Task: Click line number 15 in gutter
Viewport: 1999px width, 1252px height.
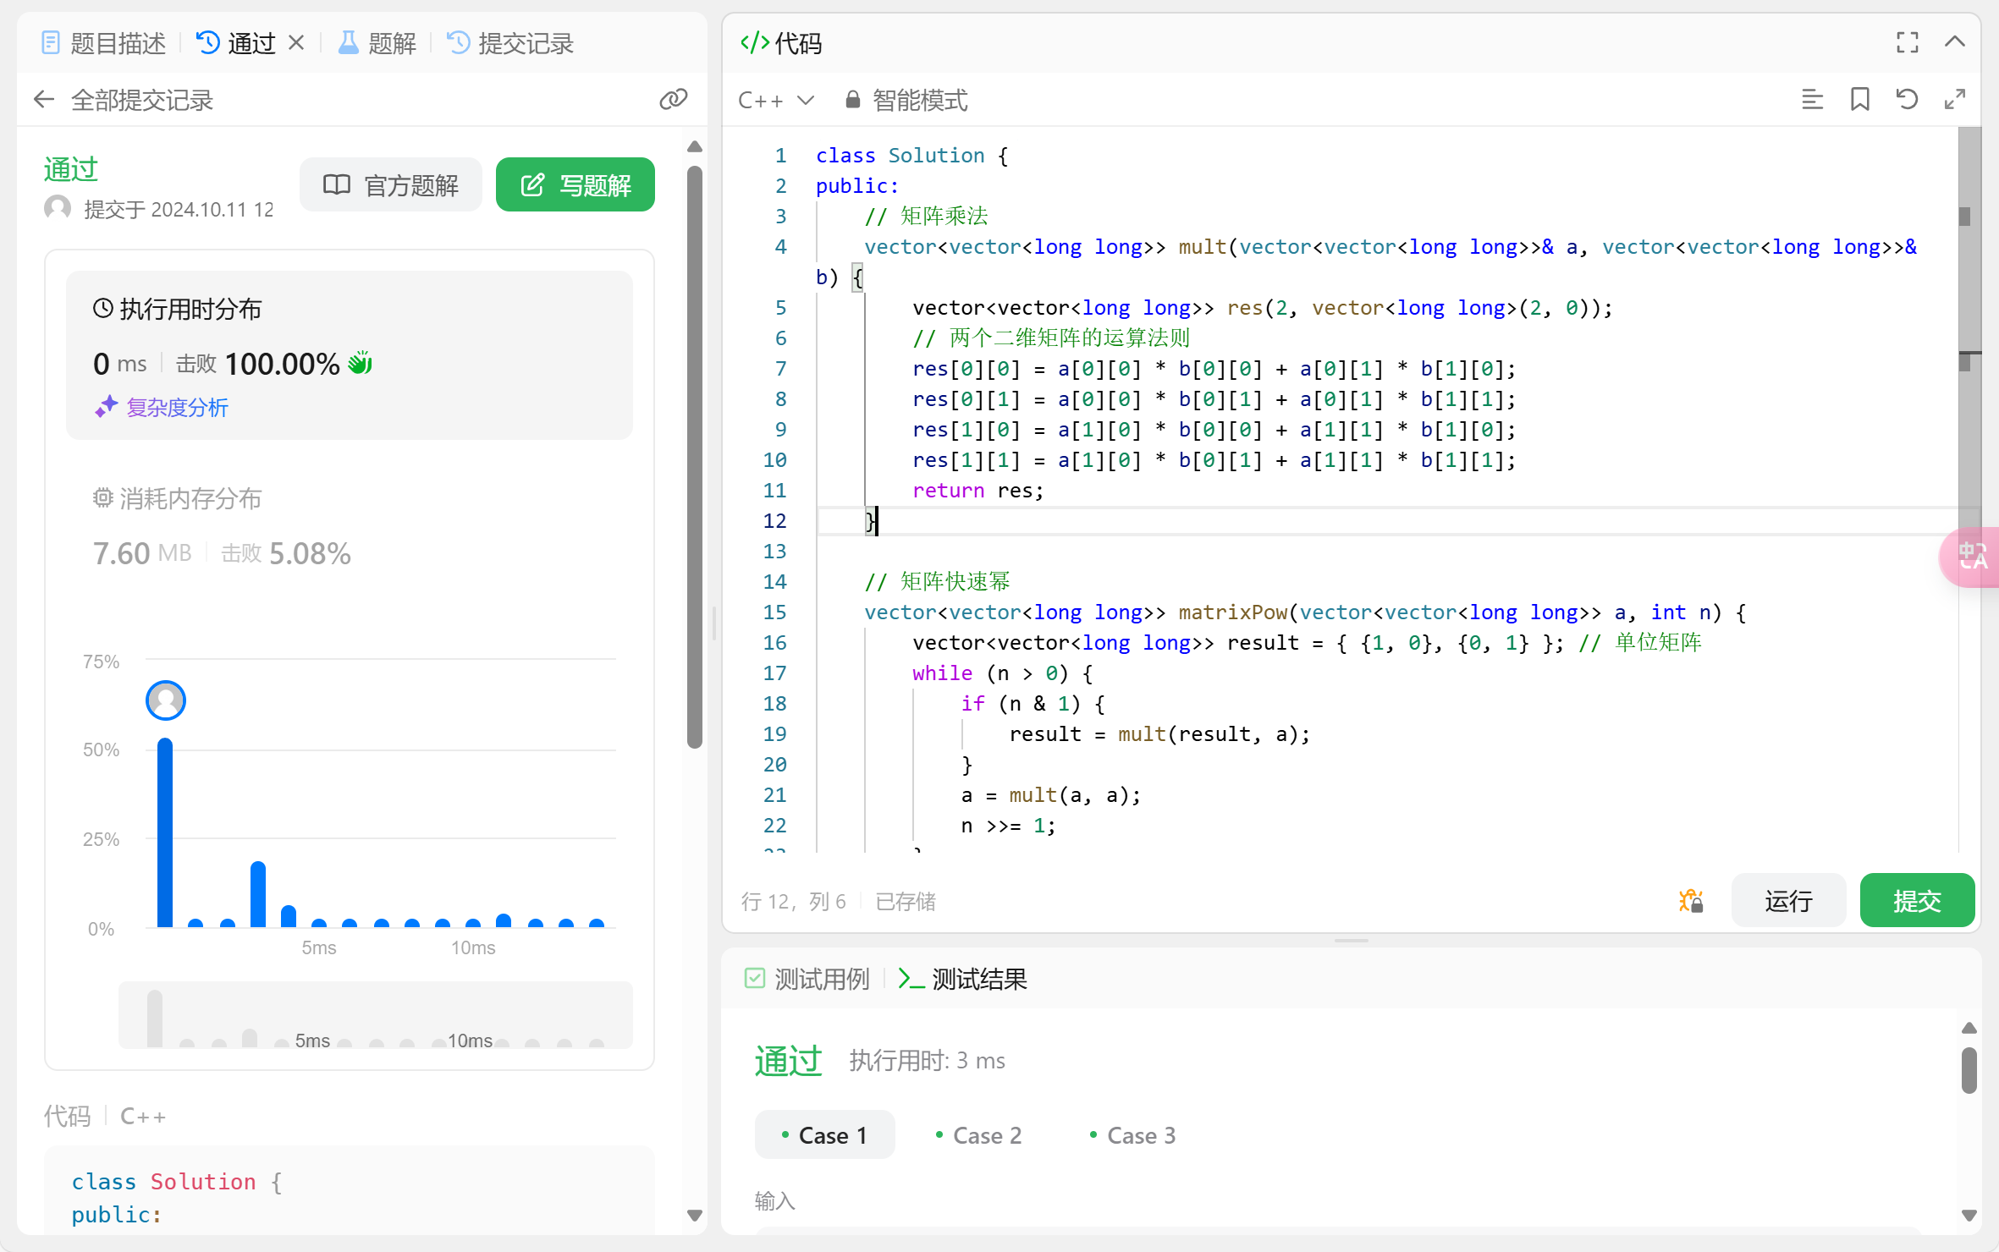Action: pyautogui.click(x=774, y=612)
